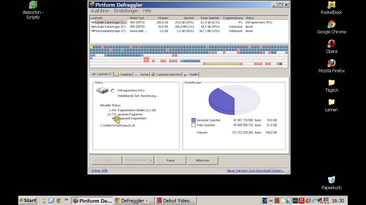Screen dimensions: 366x205
Task: Open the Defragmentieren dropdown arrow
Action: [x=152, y=160]
